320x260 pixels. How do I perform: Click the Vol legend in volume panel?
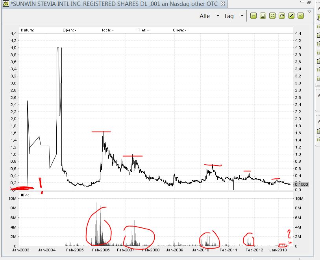click(26, 195)
